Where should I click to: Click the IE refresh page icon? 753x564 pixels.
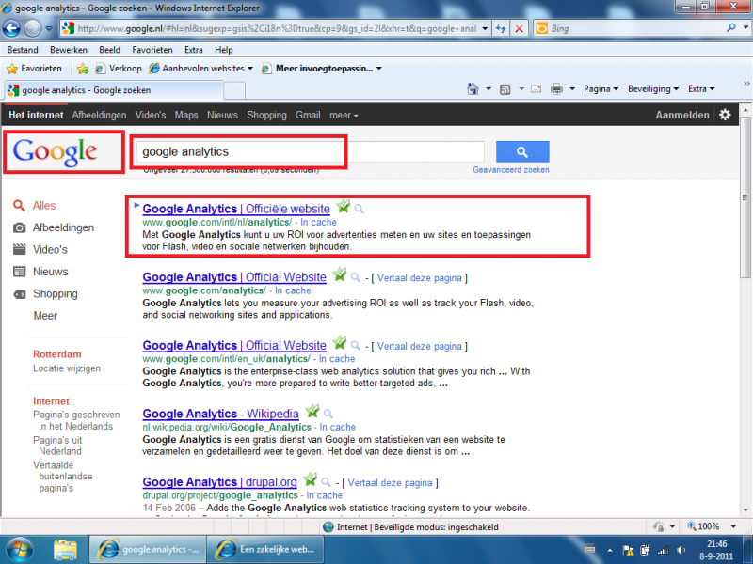tap(499, 28)
